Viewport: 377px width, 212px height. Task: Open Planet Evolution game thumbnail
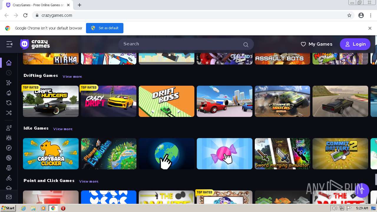109,154
